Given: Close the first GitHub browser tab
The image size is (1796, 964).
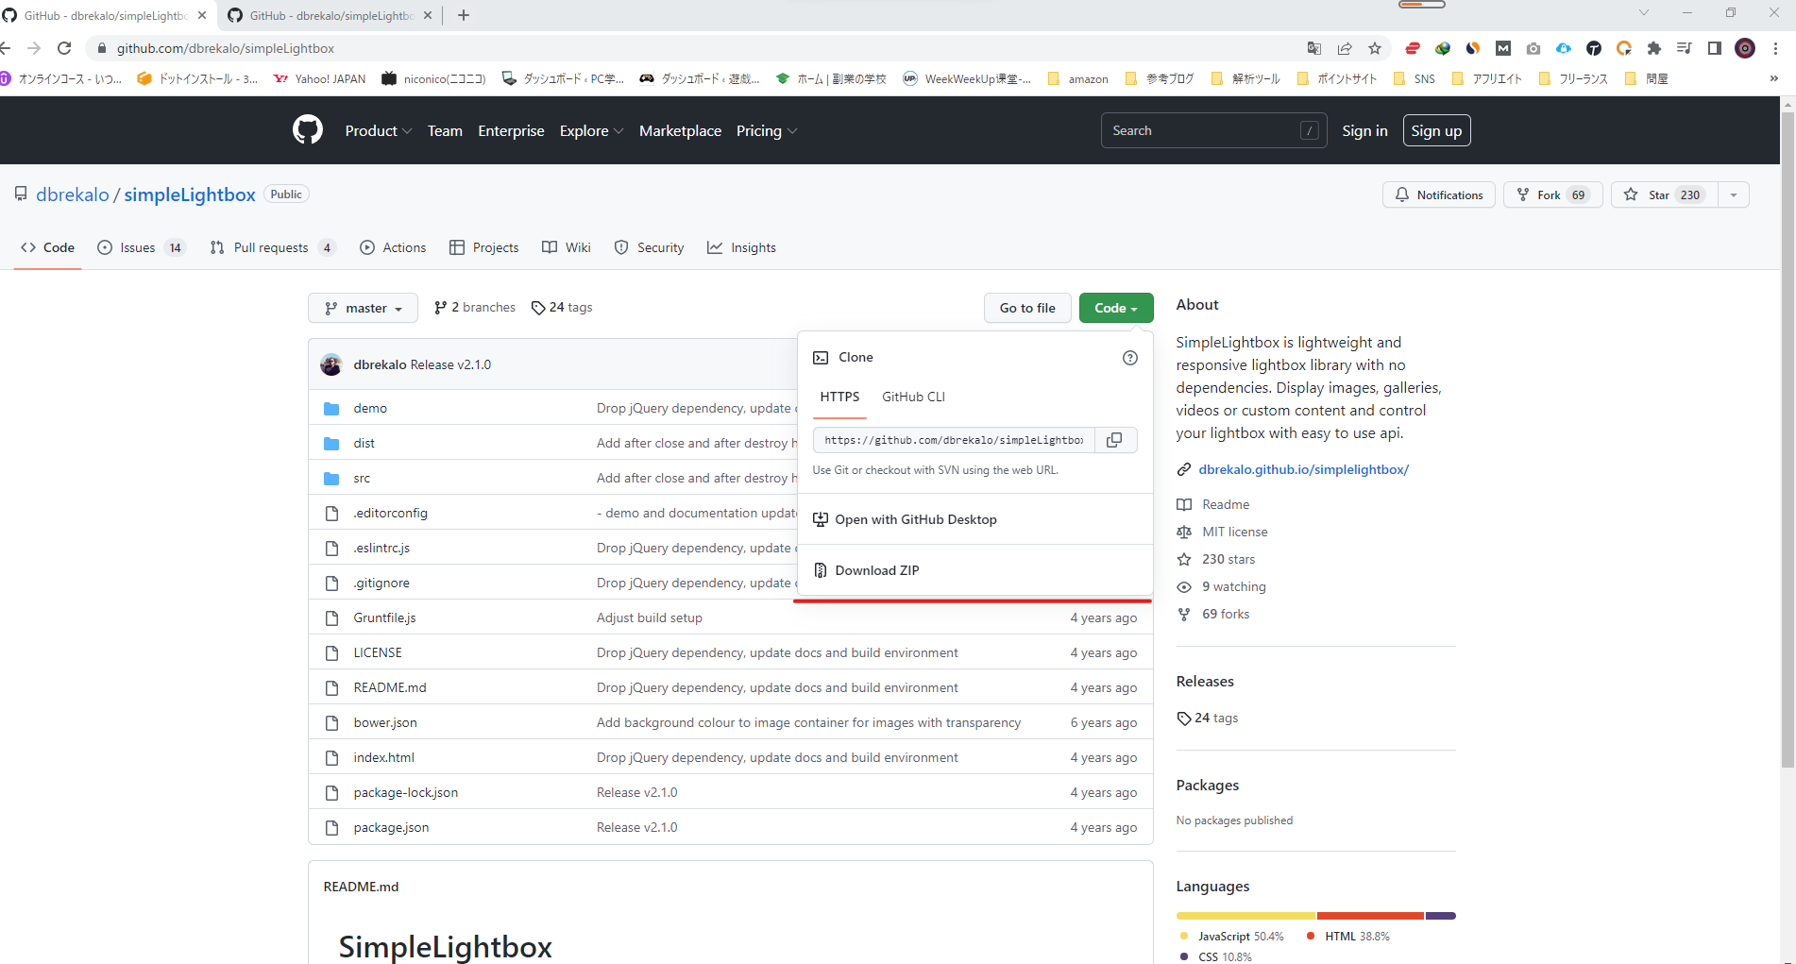Looking at the screenshot, I should [x=202, y=15].
